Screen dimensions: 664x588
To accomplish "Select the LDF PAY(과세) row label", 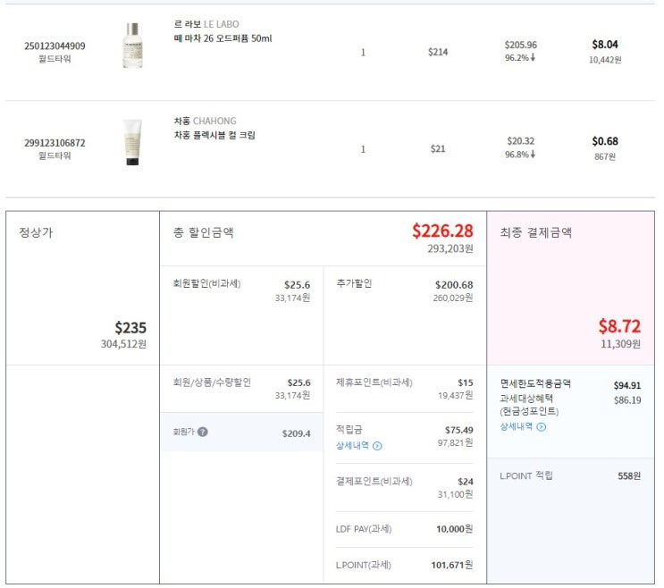I will pos(363,529).
